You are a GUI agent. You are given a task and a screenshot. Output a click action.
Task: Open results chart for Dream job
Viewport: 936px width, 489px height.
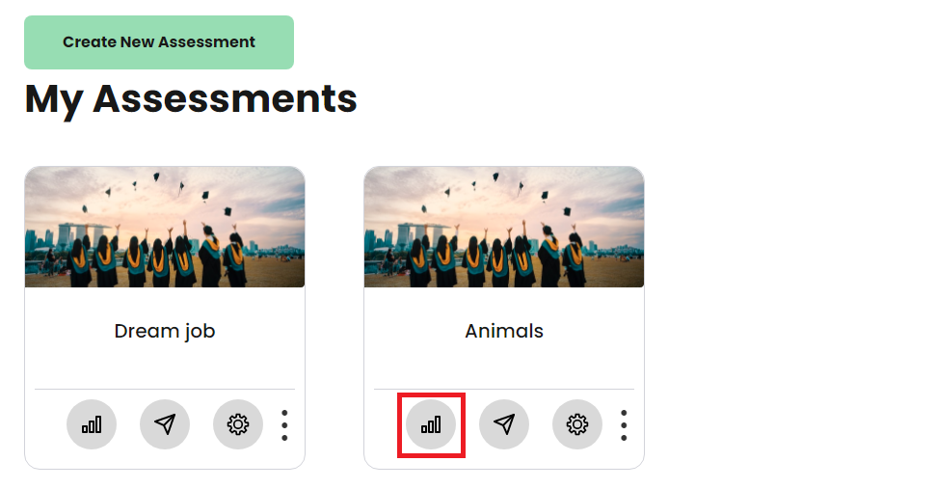[92, 424]
